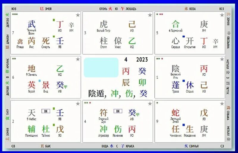Select the 虎 Белый Тигр deity symbol
The width and height of the screenshot is (238, 153).
pyautogui.click(x=104, y=24)
